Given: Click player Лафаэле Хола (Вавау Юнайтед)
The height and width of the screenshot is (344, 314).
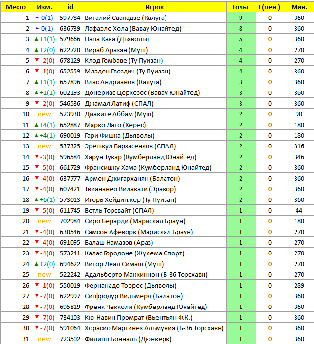Looking at the screenshot, I should pyautogui.click(x=133, y=29).
